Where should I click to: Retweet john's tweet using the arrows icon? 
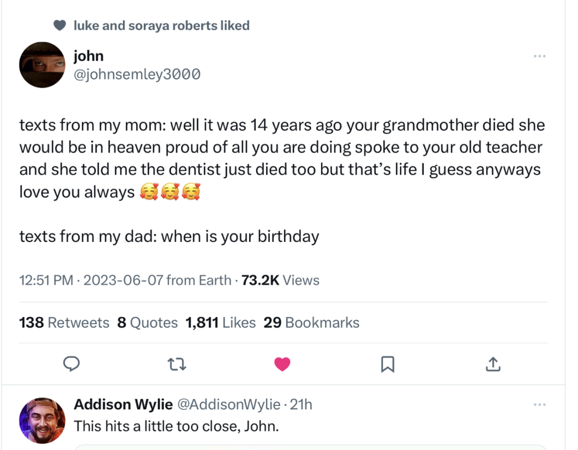pos(177,365)
